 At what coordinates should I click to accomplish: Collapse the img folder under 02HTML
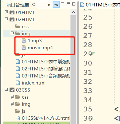point(12,33)
